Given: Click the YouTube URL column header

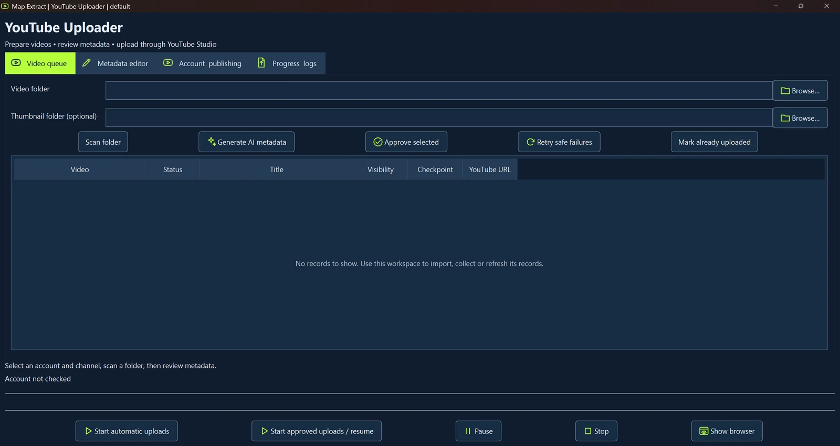Looking at the screenshot, I should click(x=490, y=169).
